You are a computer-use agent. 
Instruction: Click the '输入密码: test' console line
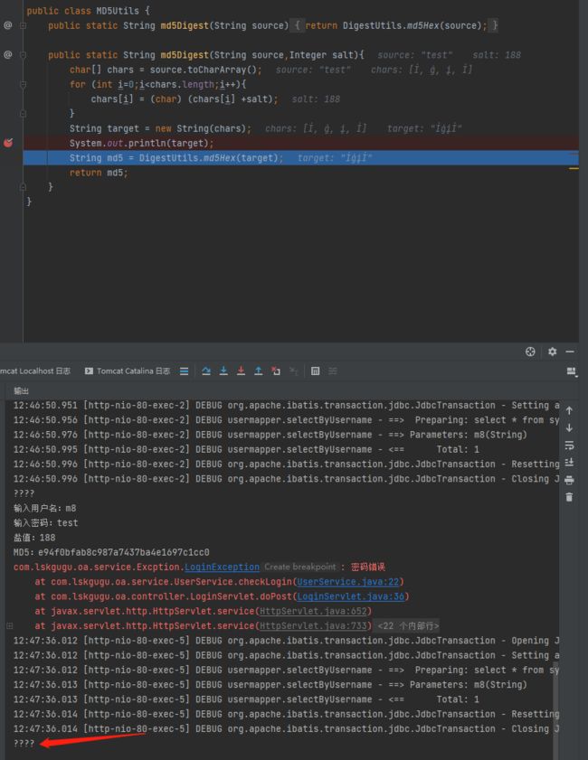[x=45, y=522]
